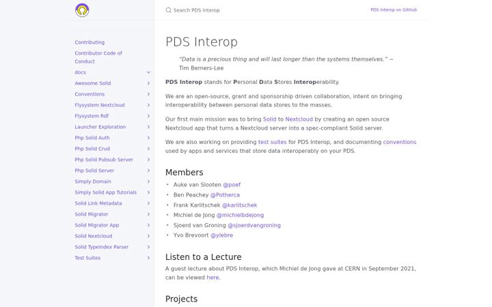Viewport: 492px width, 307px height.
Task: Expand the Simply Domain chevron
Action: (x=148, y=181)
